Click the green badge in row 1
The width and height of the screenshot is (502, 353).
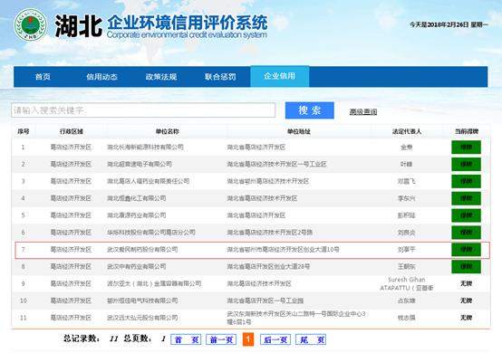coord(466,147)
